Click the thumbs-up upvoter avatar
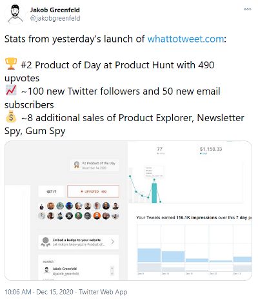The image size is (258, 299). [42, 206]
